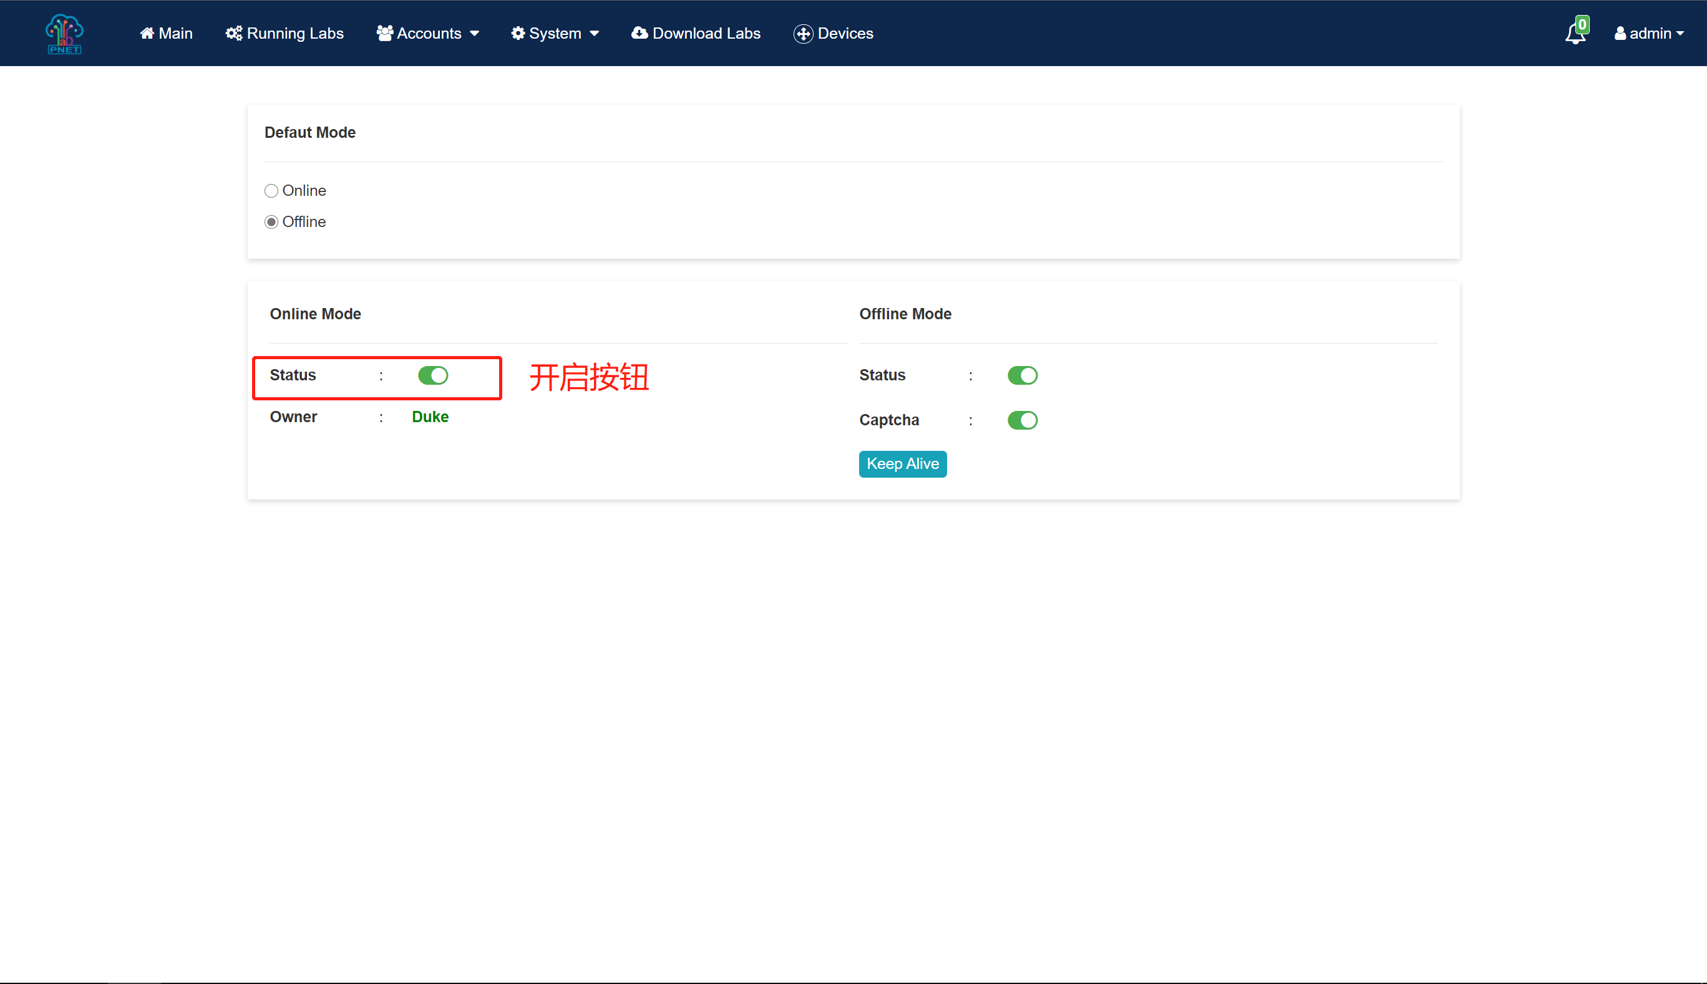Click the PNET application logo icon
1707x984 pixels.
[x=63, y=33]
